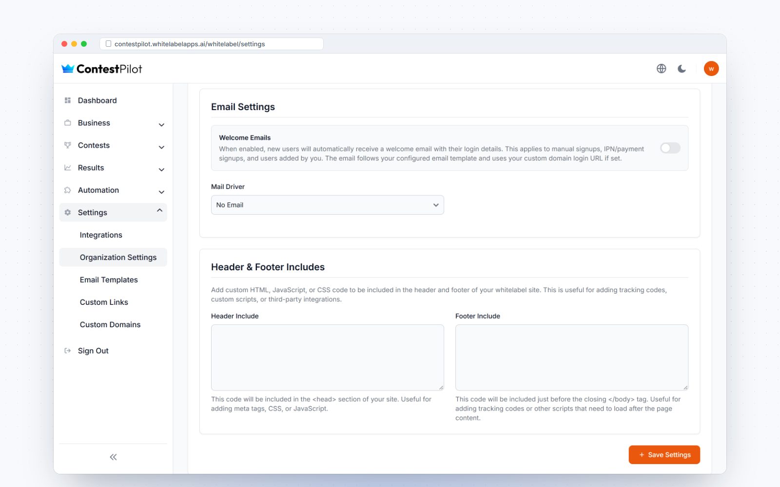Expand the Results submenu chevron

coord(161,169)
